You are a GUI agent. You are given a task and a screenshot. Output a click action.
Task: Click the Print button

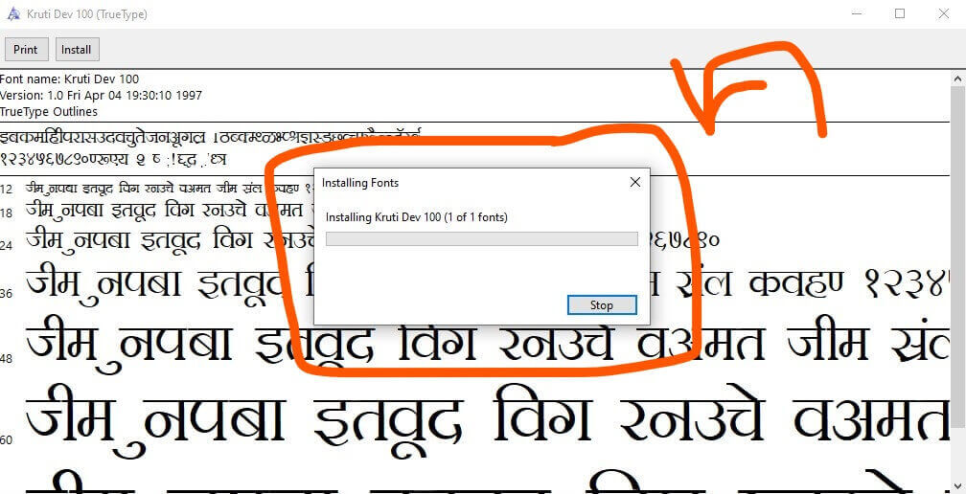[26, 50]
